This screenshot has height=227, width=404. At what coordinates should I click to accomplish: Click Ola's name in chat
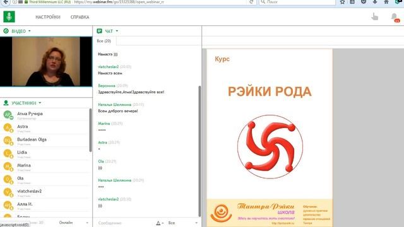pos(101,161)
